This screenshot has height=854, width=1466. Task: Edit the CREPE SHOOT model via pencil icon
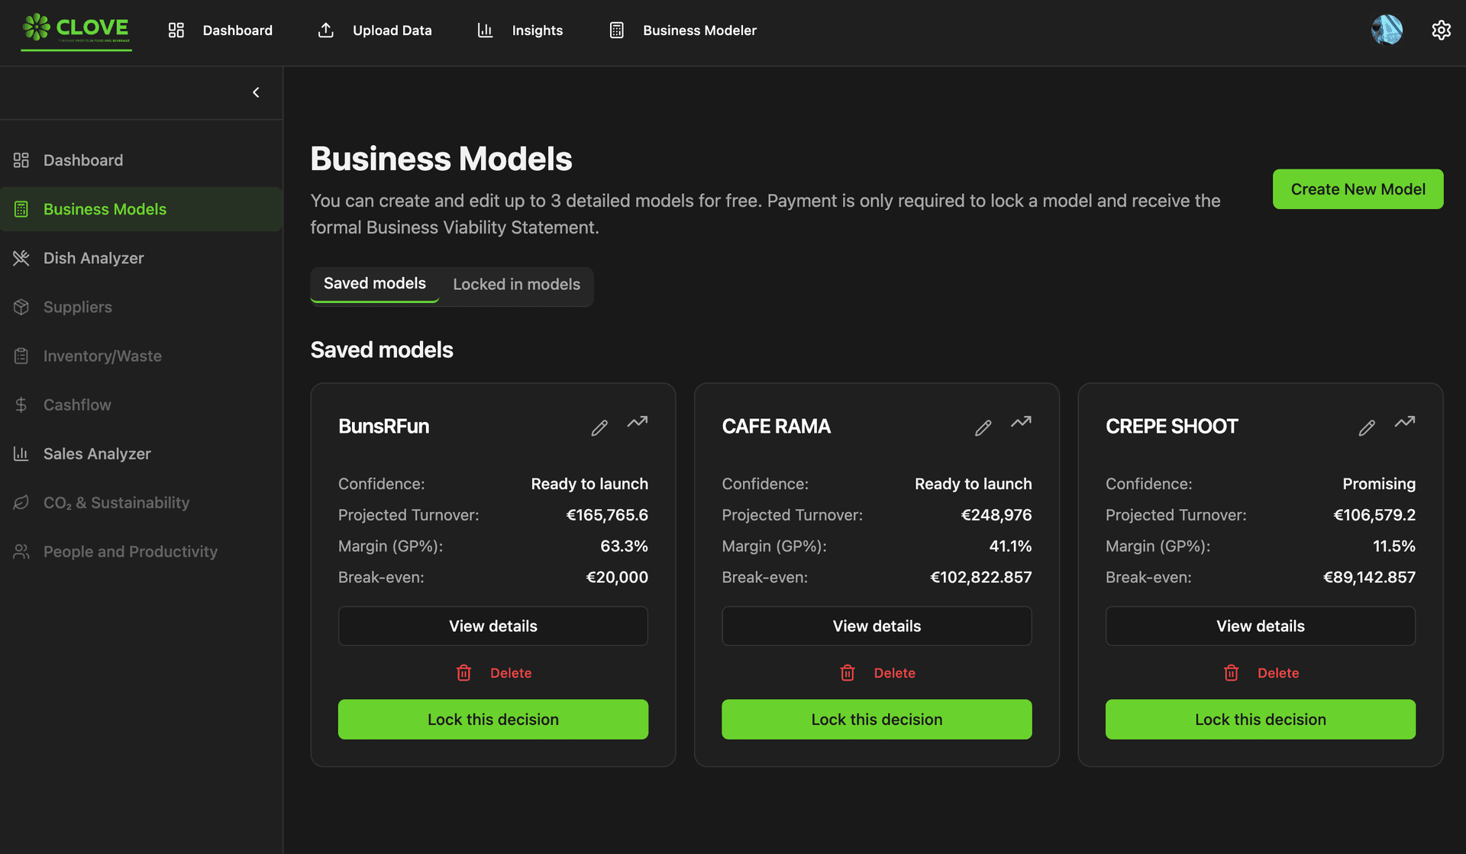click(1367, 427)
